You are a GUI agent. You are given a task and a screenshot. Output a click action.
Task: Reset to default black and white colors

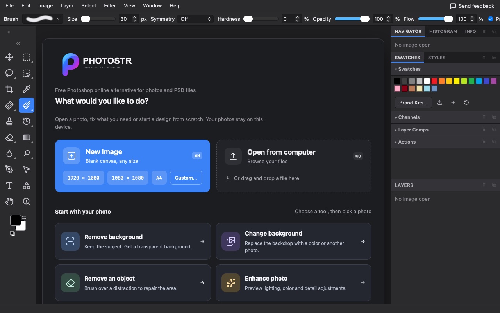(x=12, y=234)
